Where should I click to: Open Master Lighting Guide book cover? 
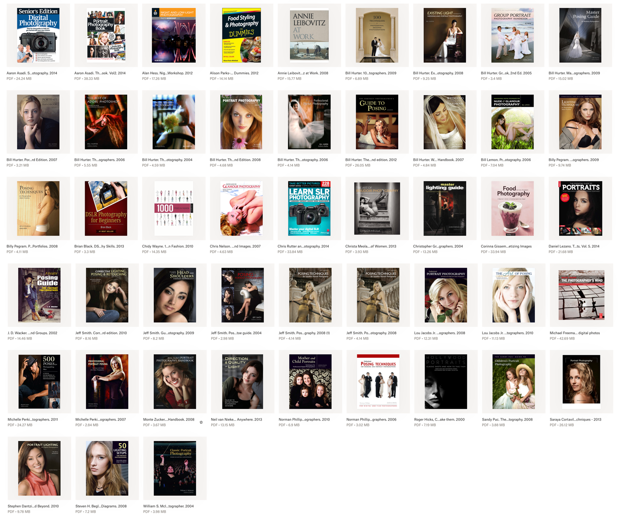(444, 208)
